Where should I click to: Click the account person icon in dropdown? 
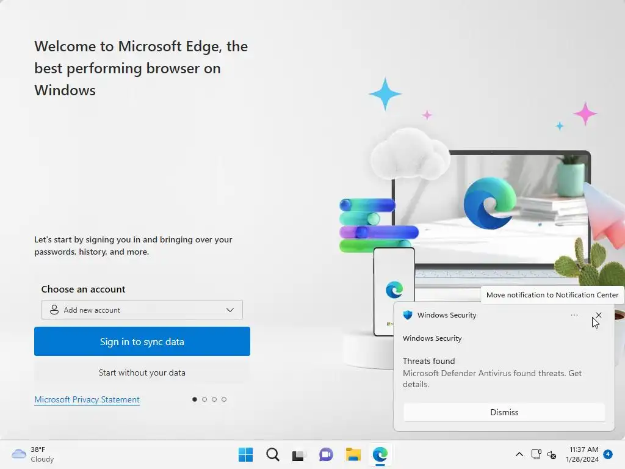(54, 310)
